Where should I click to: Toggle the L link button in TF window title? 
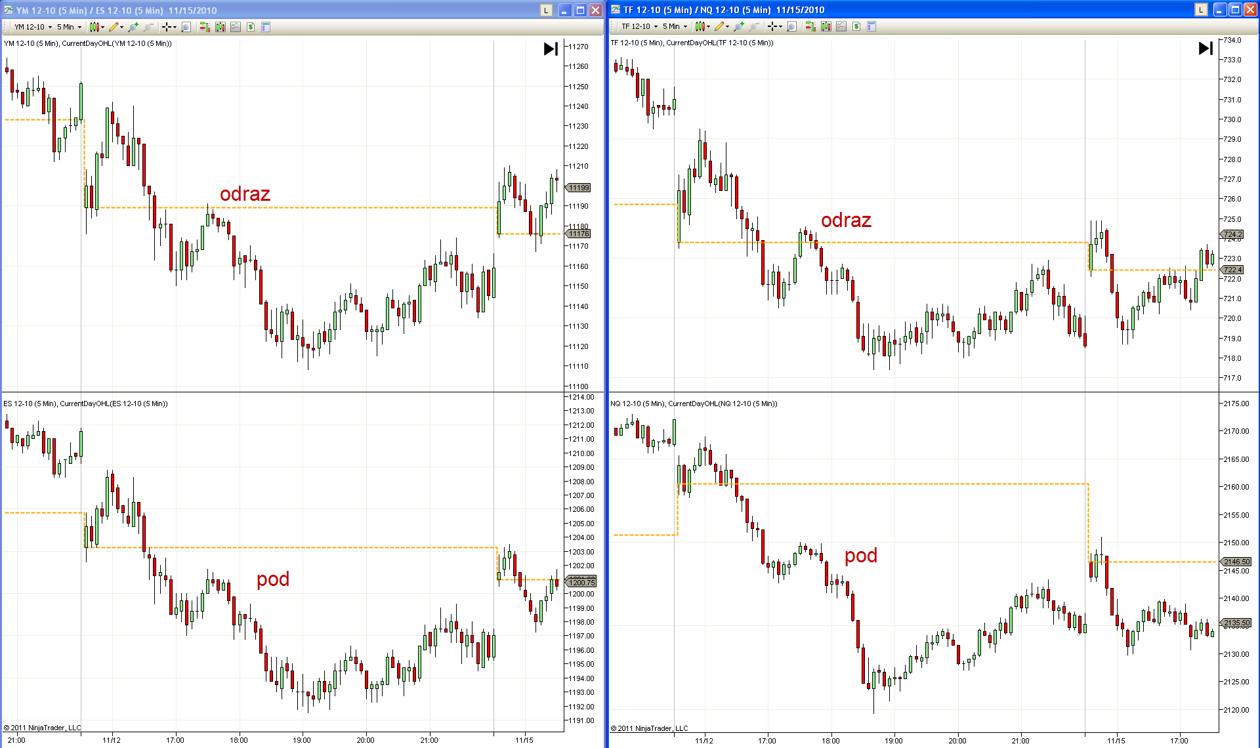point(1200,9)
